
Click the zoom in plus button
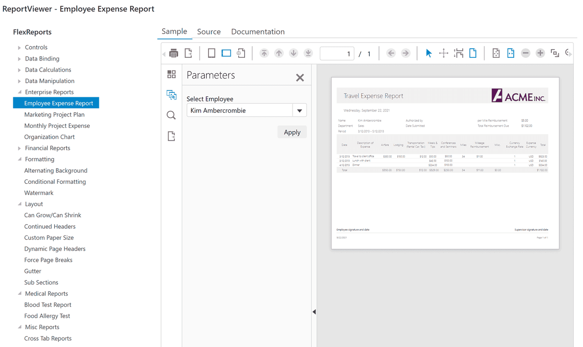click(x=540, y=53)
